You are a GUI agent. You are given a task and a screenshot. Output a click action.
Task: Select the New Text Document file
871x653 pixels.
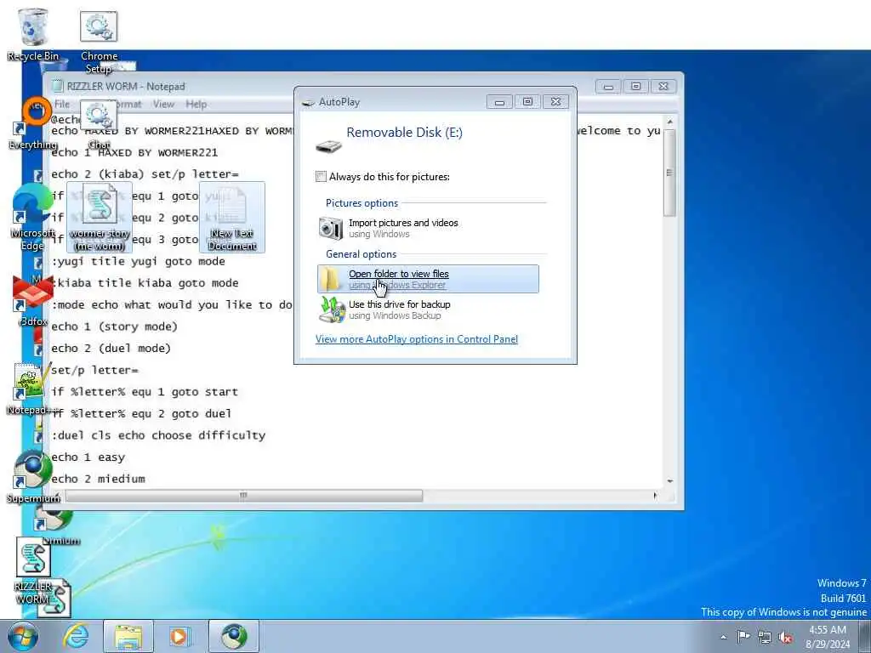232,218
